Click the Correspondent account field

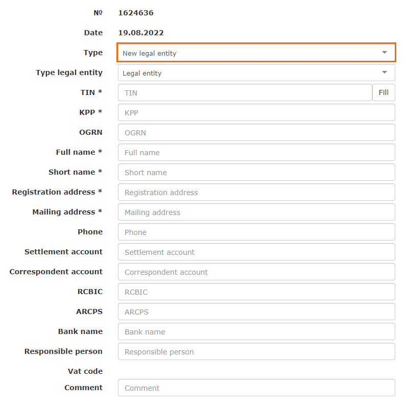pos(256,272)
